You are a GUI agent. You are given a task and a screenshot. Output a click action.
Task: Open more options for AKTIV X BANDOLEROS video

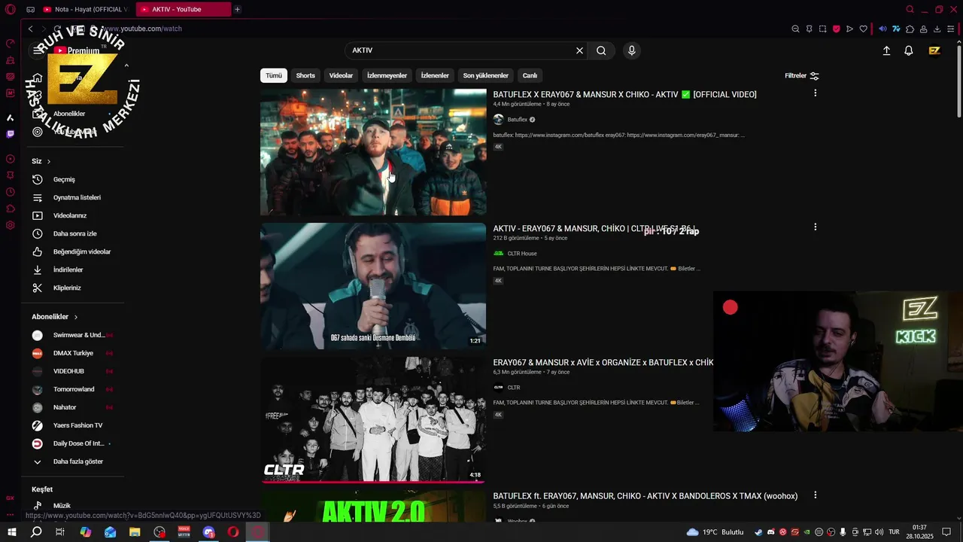tap(815, 495)
